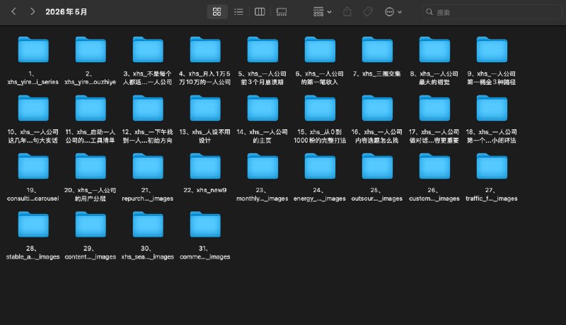566x325 pixels.
Task: Click the Share icon in toolbar
Action: coord(347,12)
